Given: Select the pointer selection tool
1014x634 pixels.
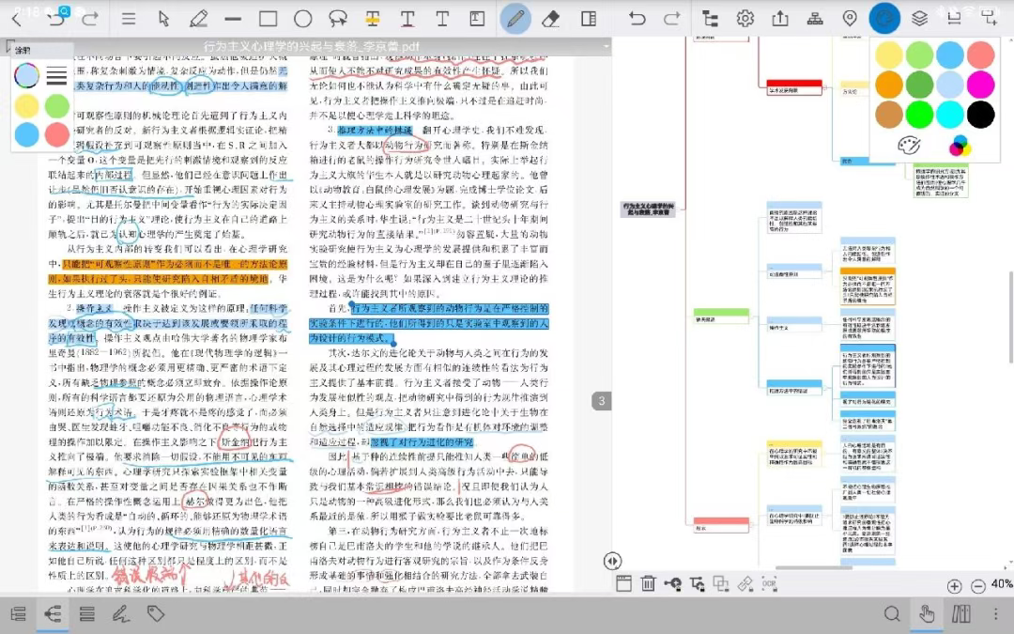Looking at the screenshot, I should [163, 19].
